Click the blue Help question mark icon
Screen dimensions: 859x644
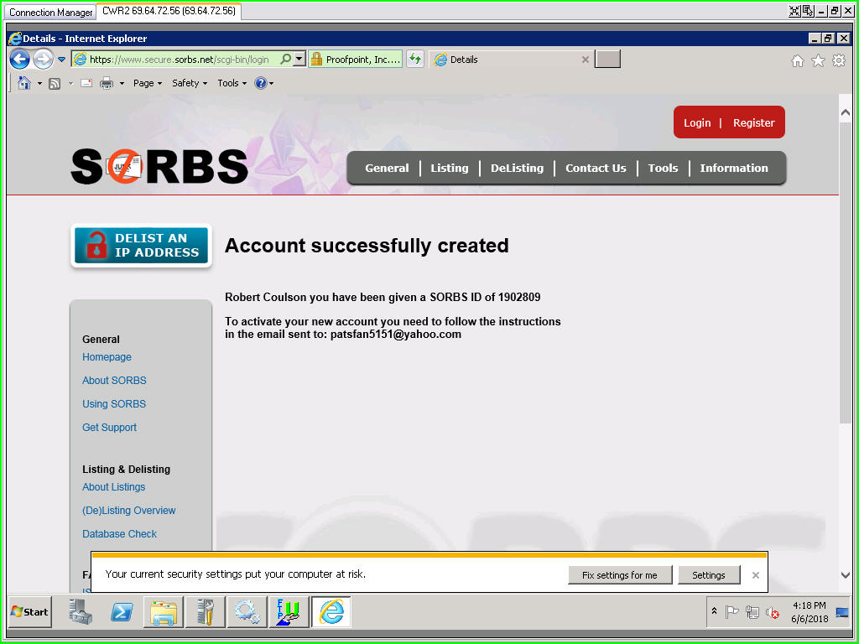click(261, 83)
